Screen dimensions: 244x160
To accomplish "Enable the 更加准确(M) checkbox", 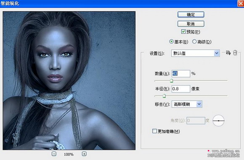I will 154,131.
